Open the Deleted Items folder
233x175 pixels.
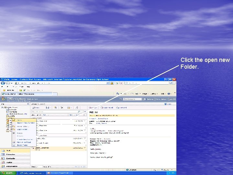(x=17, y=114)
